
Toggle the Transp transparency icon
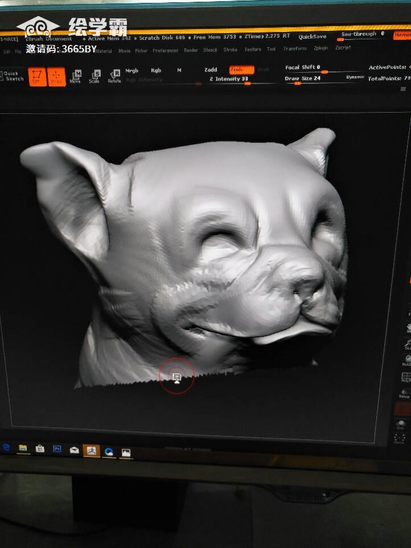[x=405, y=394]
